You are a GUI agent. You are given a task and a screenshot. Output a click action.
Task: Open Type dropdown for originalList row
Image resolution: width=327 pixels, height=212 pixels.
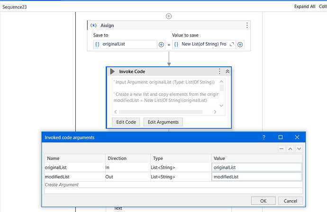pos(181,167)
